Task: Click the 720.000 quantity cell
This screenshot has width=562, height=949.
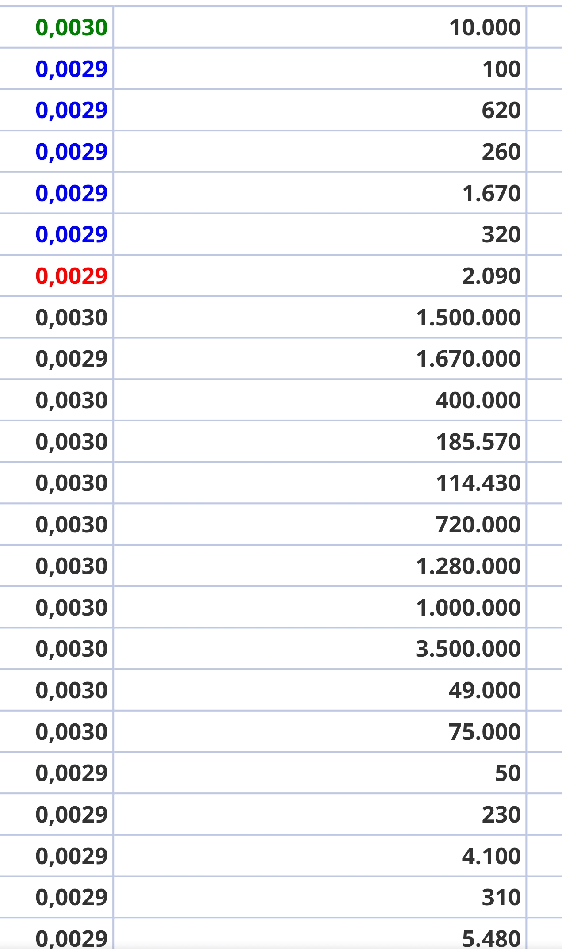Action: (x=320, y=524)
